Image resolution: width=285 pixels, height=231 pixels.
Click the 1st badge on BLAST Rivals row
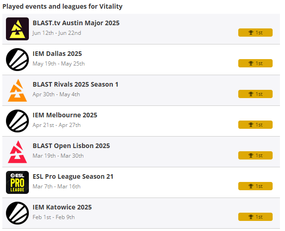[255, 94]
